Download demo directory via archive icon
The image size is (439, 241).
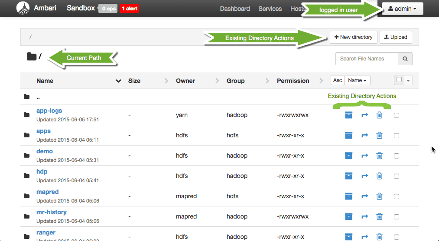(348, 155)
